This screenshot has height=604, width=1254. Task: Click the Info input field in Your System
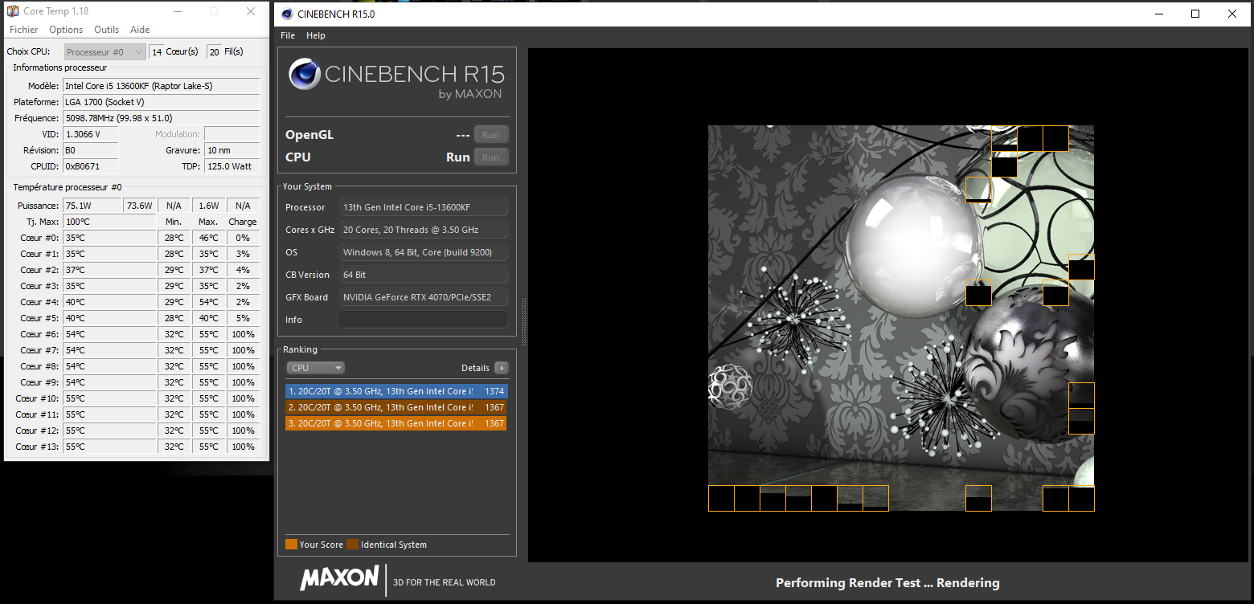click(424, 320)
